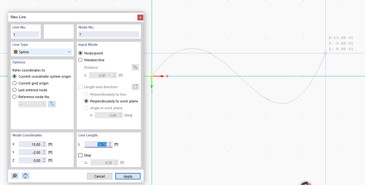The image size is (365, 185).
Task: Click the percent distance input icon
Action: (x=135, y=67)
